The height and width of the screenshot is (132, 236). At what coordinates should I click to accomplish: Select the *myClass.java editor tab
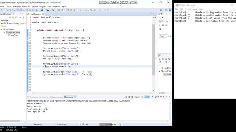click(x=35, y=14)
